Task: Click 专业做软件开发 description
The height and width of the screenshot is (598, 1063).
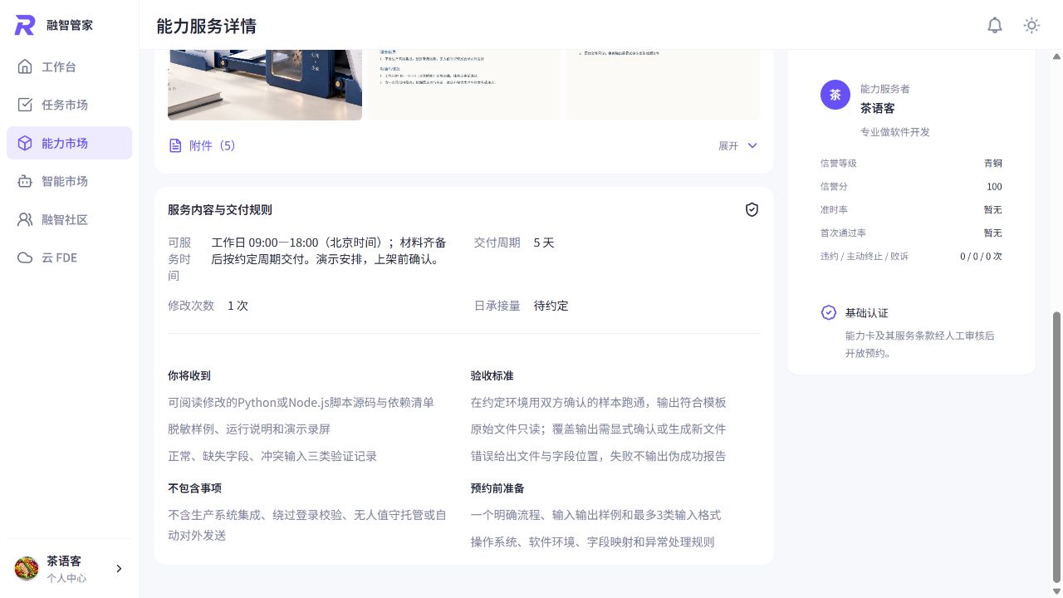Action: (x=895, y=132)
